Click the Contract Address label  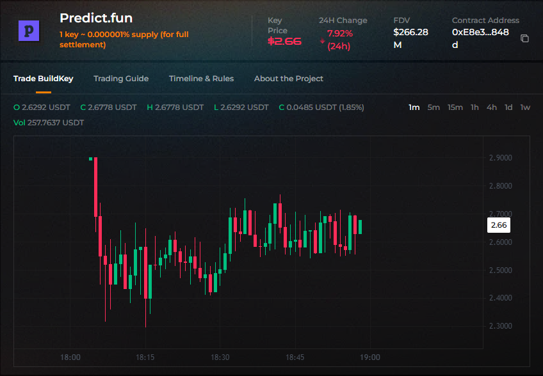point(485,20)
